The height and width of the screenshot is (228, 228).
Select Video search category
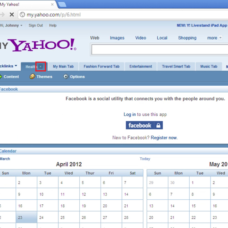[141, 38]
